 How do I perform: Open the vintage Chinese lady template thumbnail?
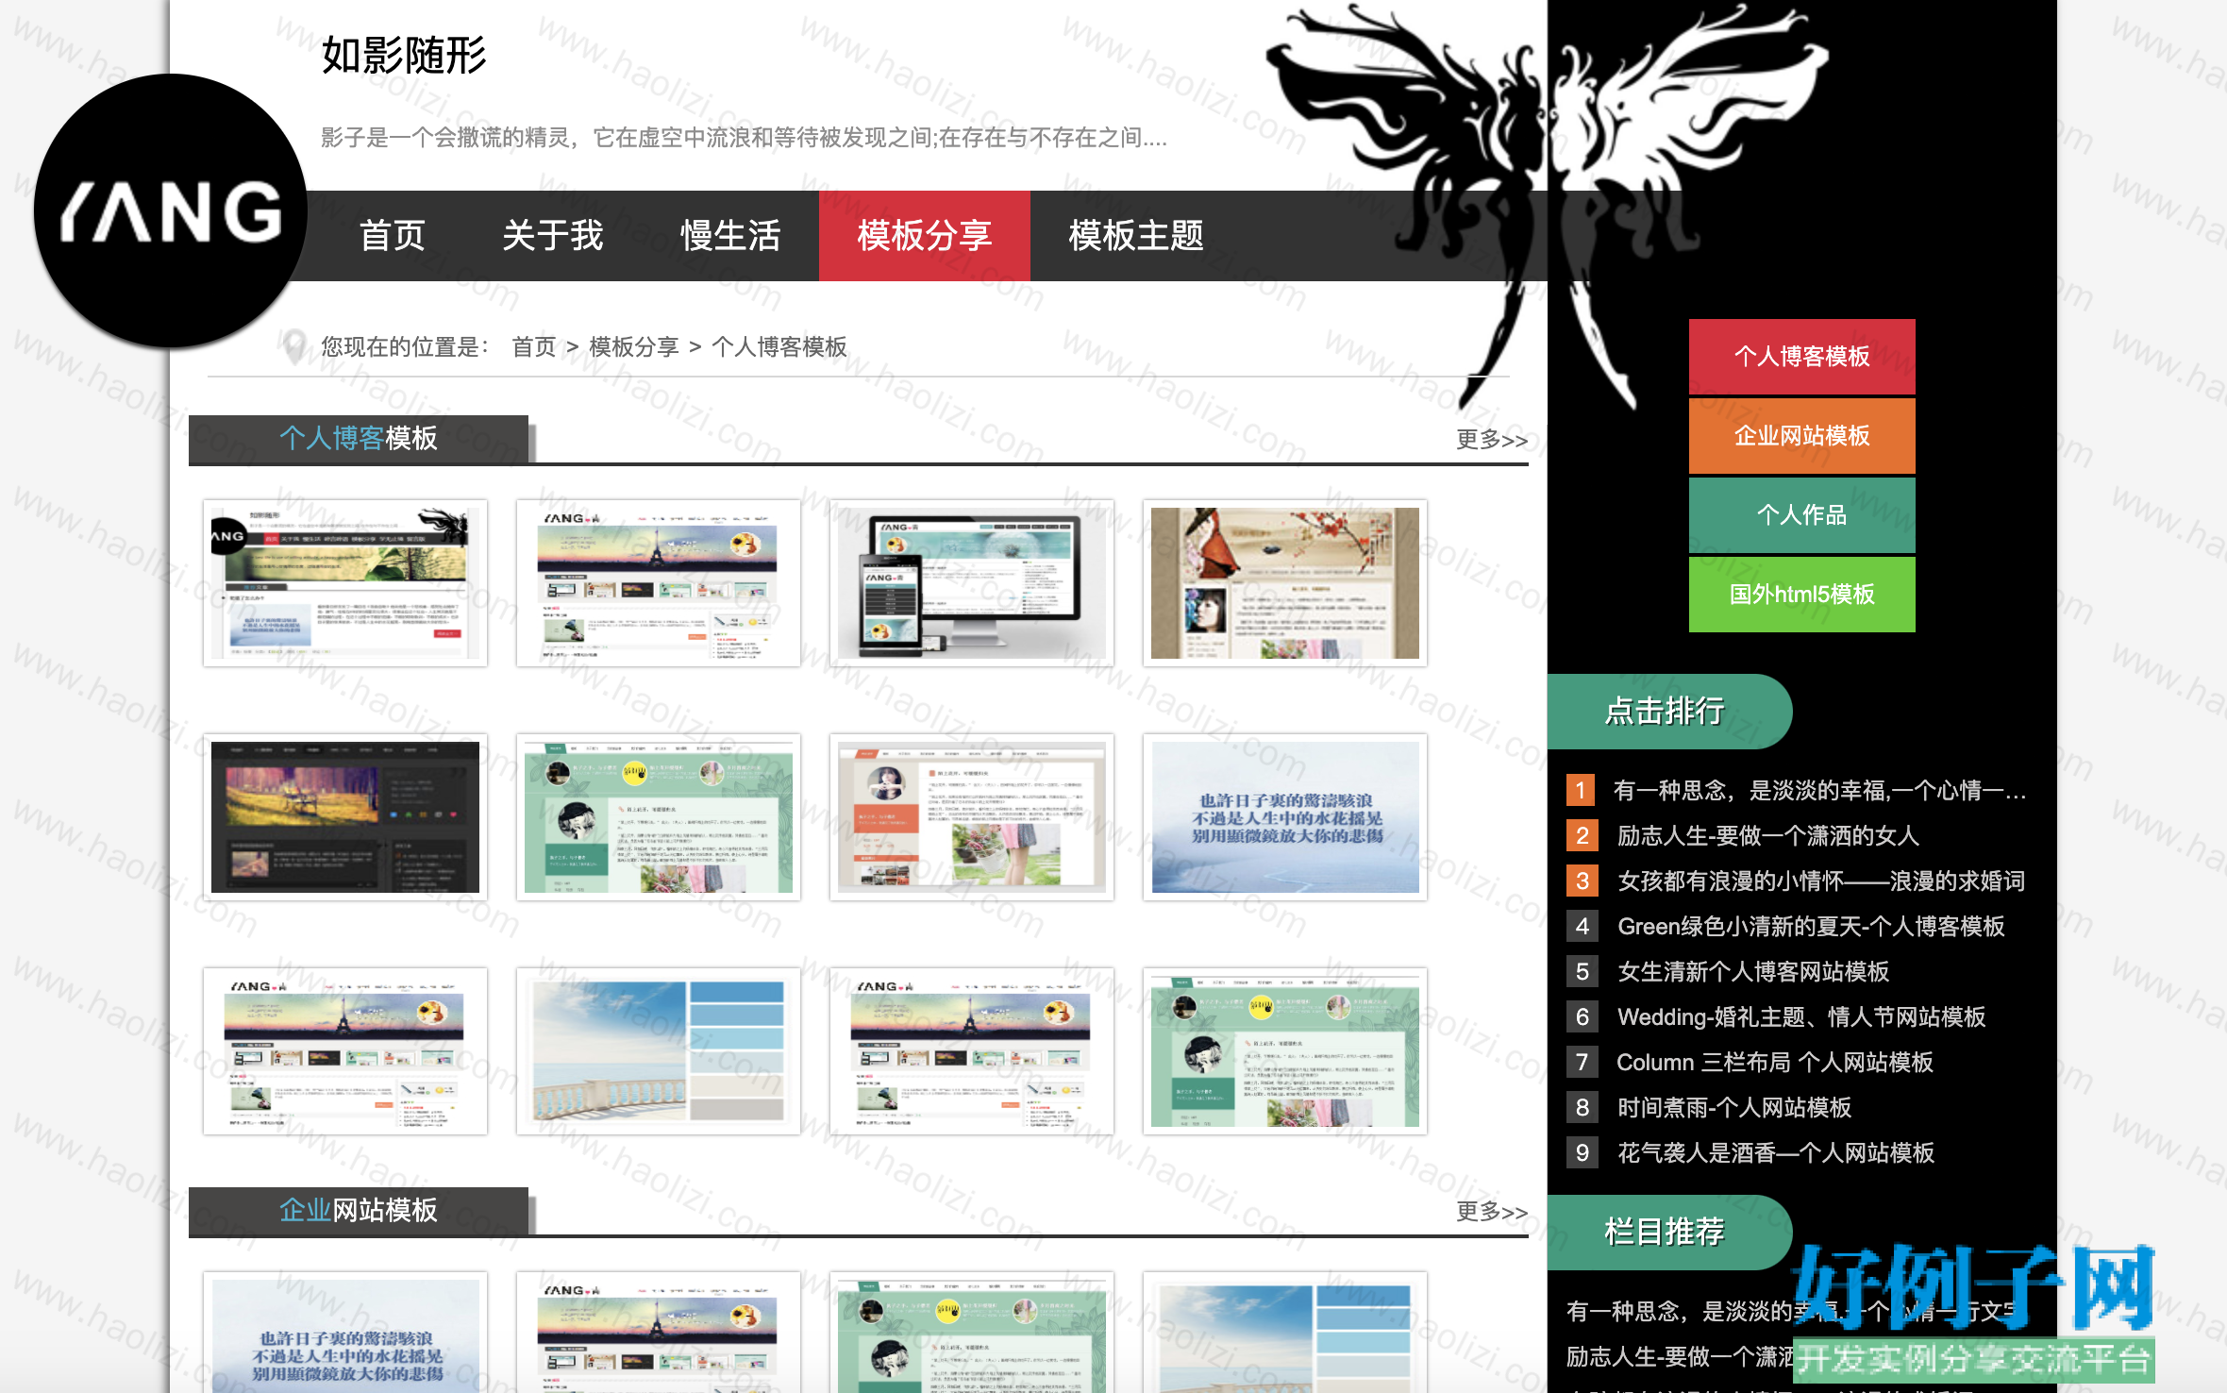[x=1285, y=583]
